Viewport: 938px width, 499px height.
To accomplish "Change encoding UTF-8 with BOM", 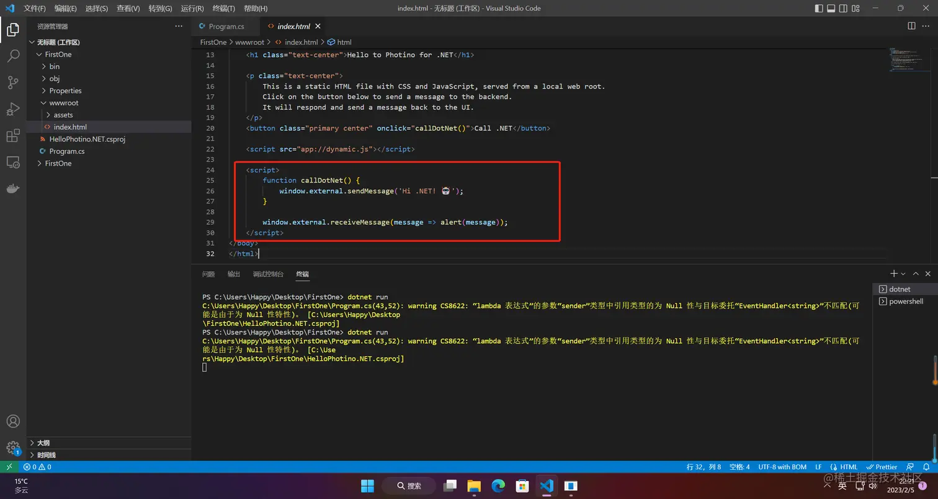I will click(x=782, y=467).
